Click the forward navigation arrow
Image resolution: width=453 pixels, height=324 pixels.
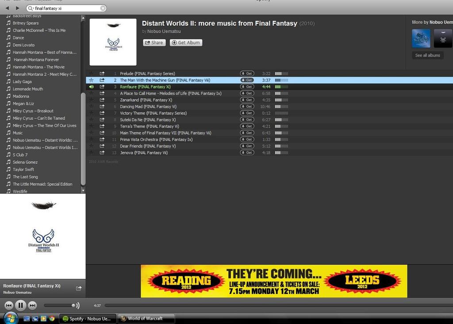(17, 8)
